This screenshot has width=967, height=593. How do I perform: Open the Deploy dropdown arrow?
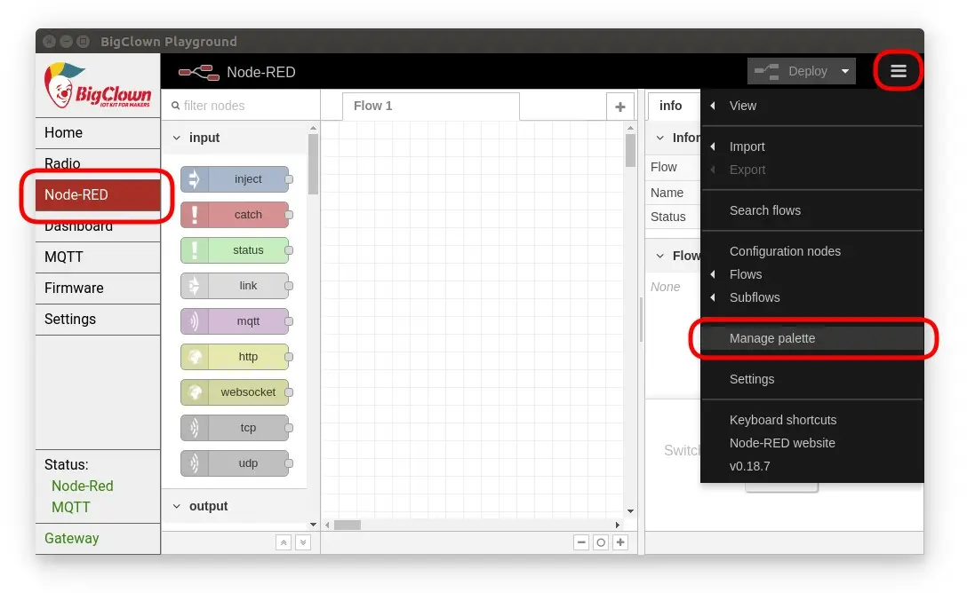[845, 71]
